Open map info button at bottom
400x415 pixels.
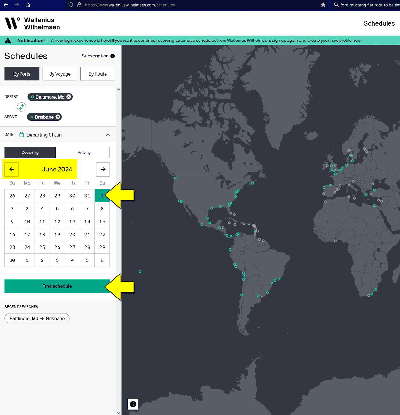(133, 404)
